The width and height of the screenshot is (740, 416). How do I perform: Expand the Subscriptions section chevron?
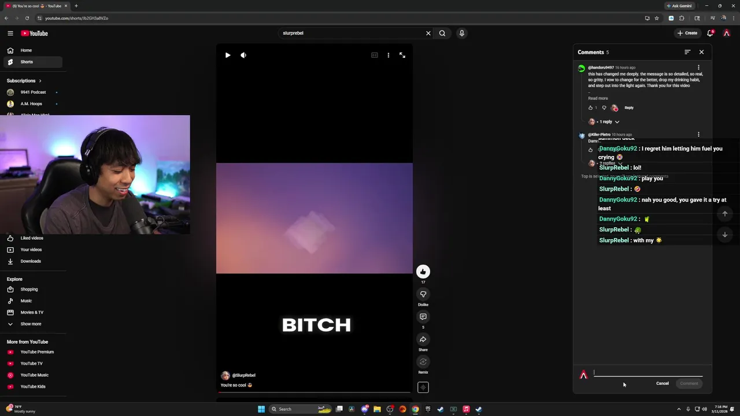[x=40, y=81]
